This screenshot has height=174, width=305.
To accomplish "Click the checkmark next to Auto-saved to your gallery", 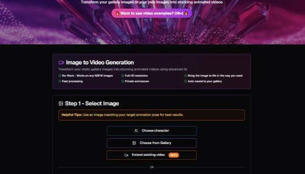I will (185, 81).
